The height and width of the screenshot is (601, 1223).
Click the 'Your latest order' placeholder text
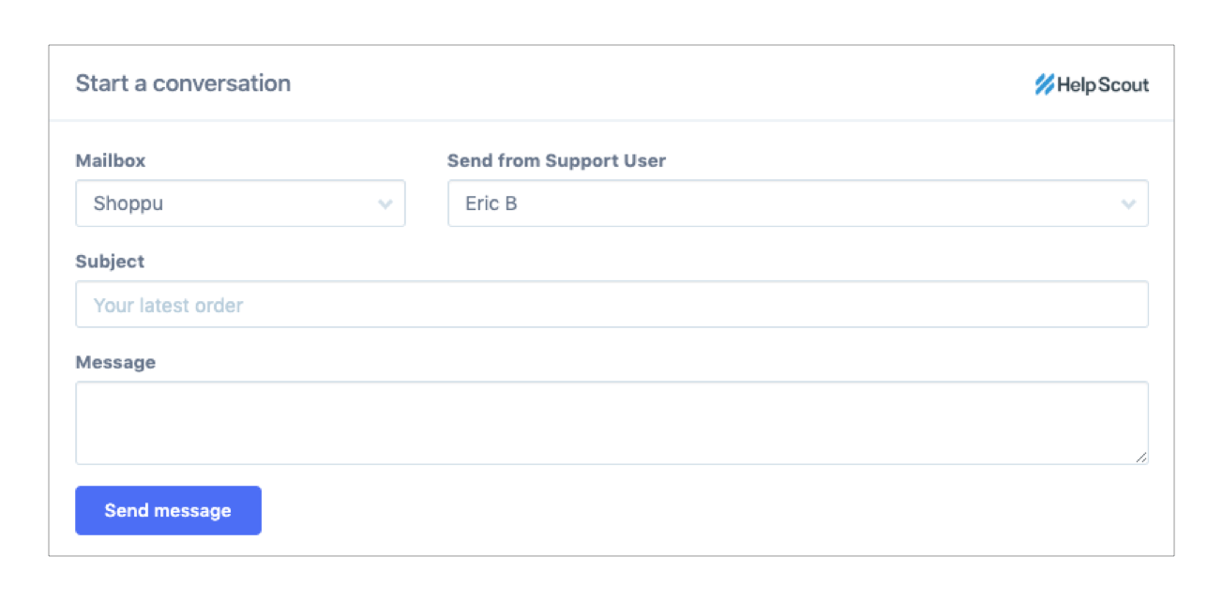point(168,306)
